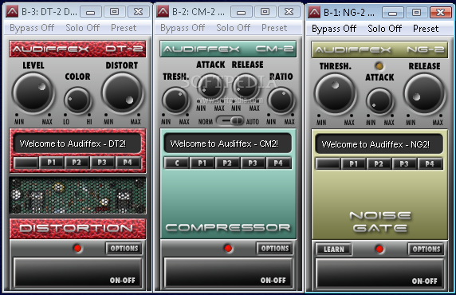Select preset P1 on CM-2 compressor
Screen dimensions: 456x295
click(x=202, y=163)
